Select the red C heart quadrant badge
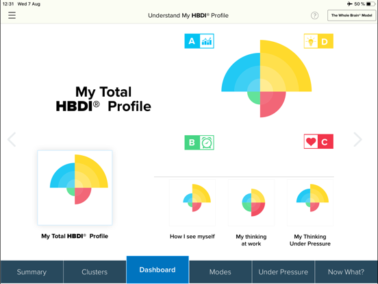The height and width of the screenshot is (284, 378). pos(318,141)
